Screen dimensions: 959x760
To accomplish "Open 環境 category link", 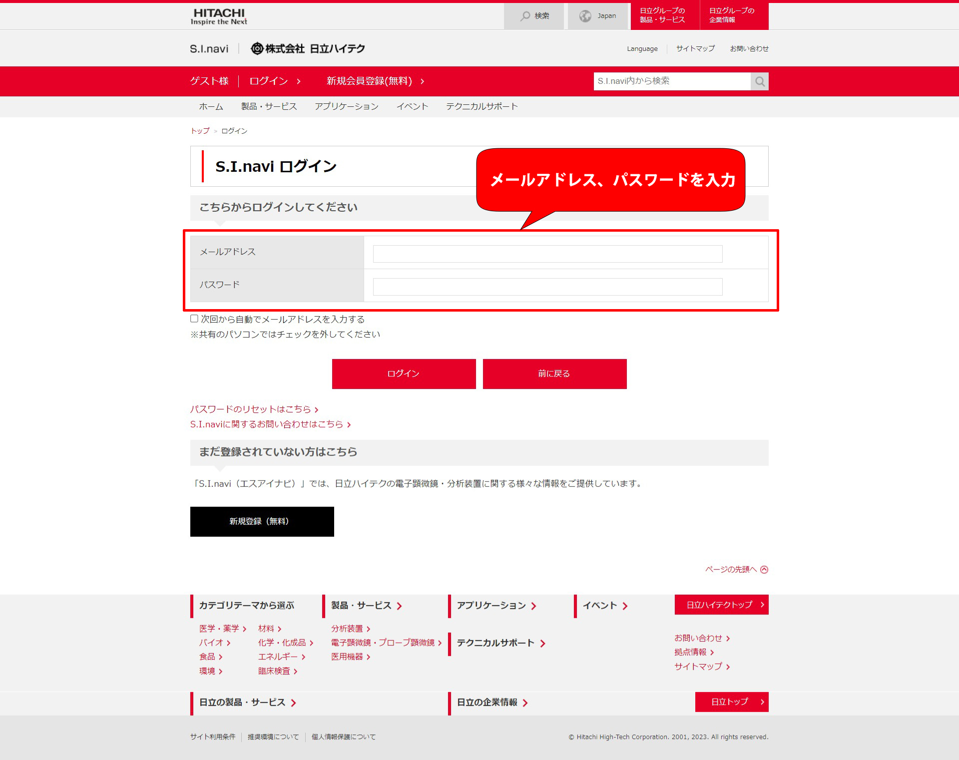I will [x=211, y=671].
